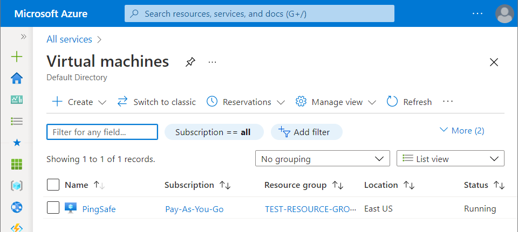518x232 pixels.
Task: Expand the Create dropdown menu
Action: click(x=80, y=102)
